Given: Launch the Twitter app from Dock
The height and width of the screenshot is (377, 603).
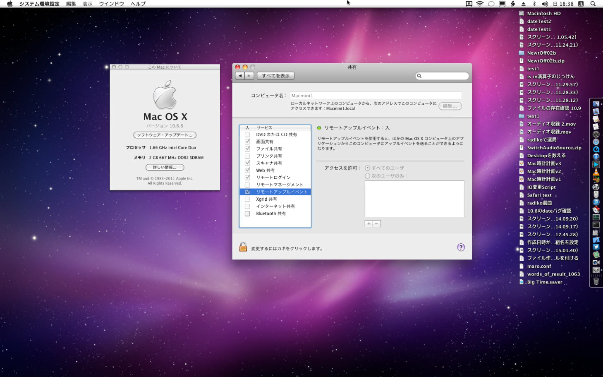Looking at the screenshot, I should (x=596, y=247).
